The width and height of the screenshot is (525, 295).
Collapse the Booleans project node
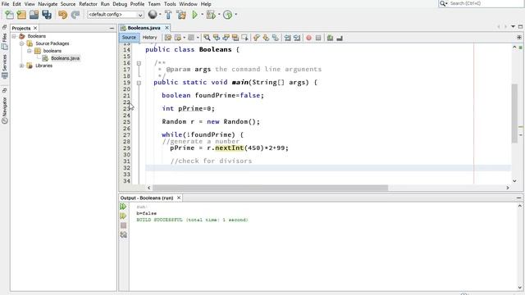[14, 36]
